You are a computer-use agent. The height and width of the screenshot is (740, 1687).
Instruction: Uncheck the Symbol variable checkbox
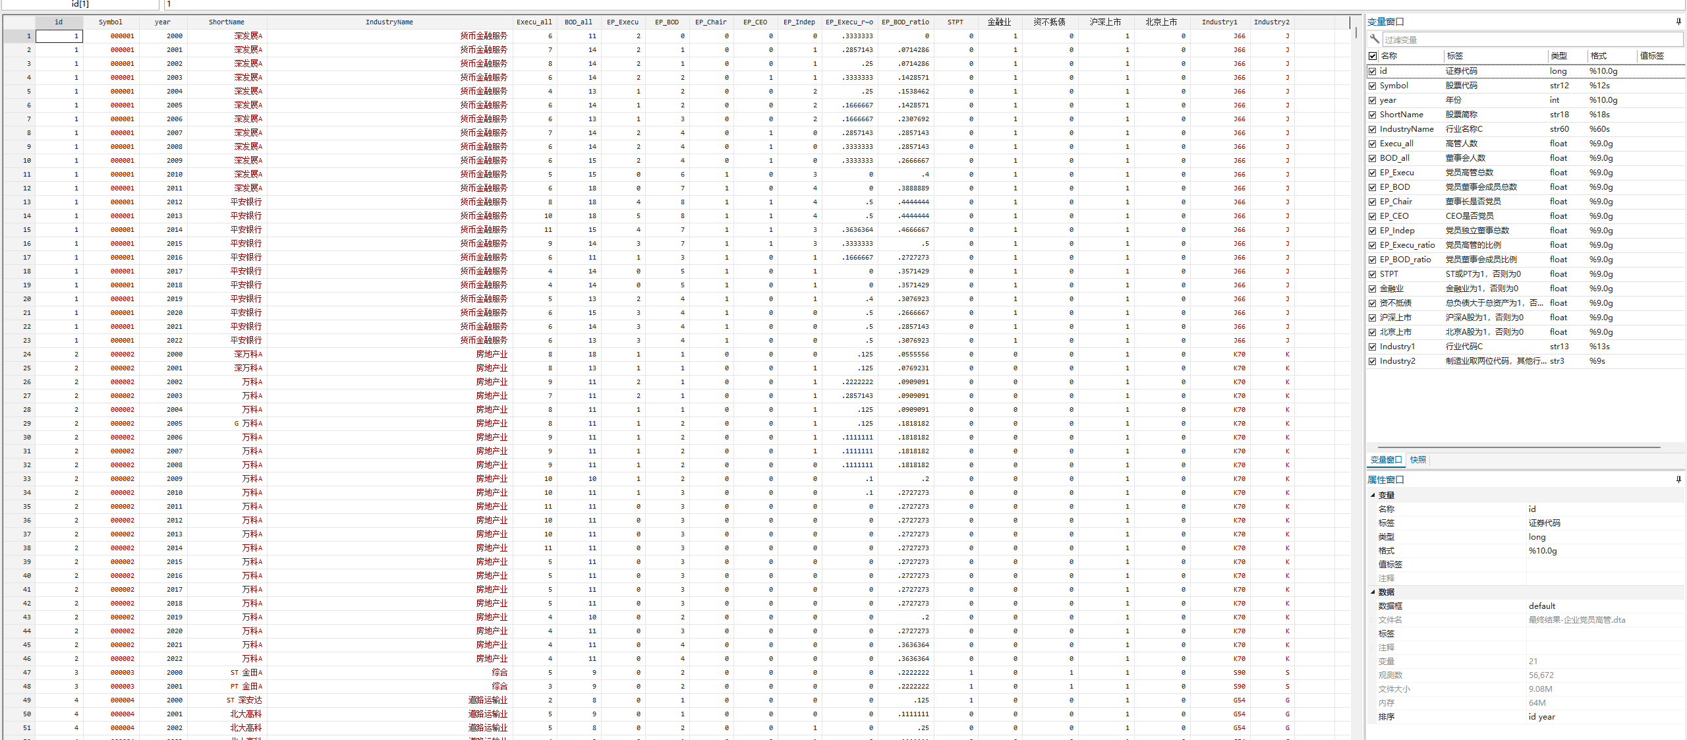tap(1373, 86)
